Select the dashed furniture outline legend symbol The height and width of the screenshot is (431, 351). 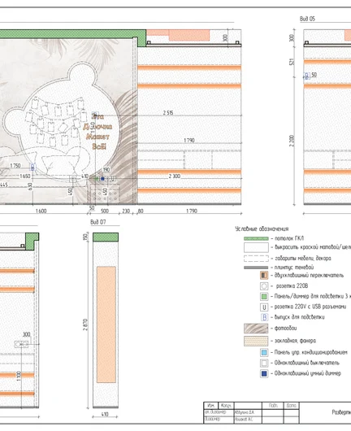(x=256, y=259)
